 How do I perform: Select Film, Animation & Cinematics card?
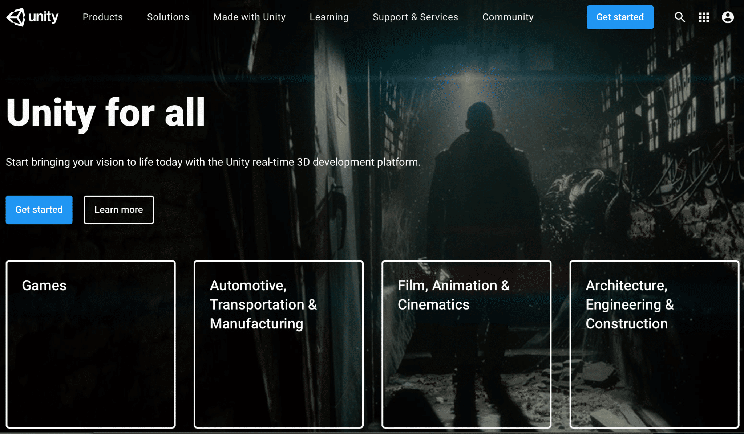[x=466, y=344]
